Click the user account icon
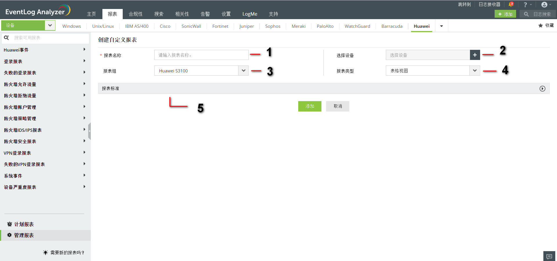Screen dimensions: 557x261 coord(545,4)
